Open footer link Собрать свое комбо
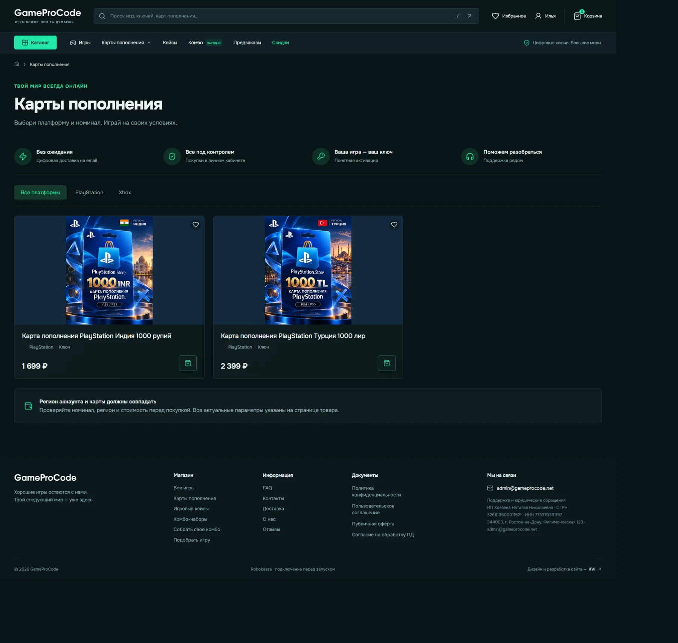The image size is (678, 643). click(x=197, y=529)
